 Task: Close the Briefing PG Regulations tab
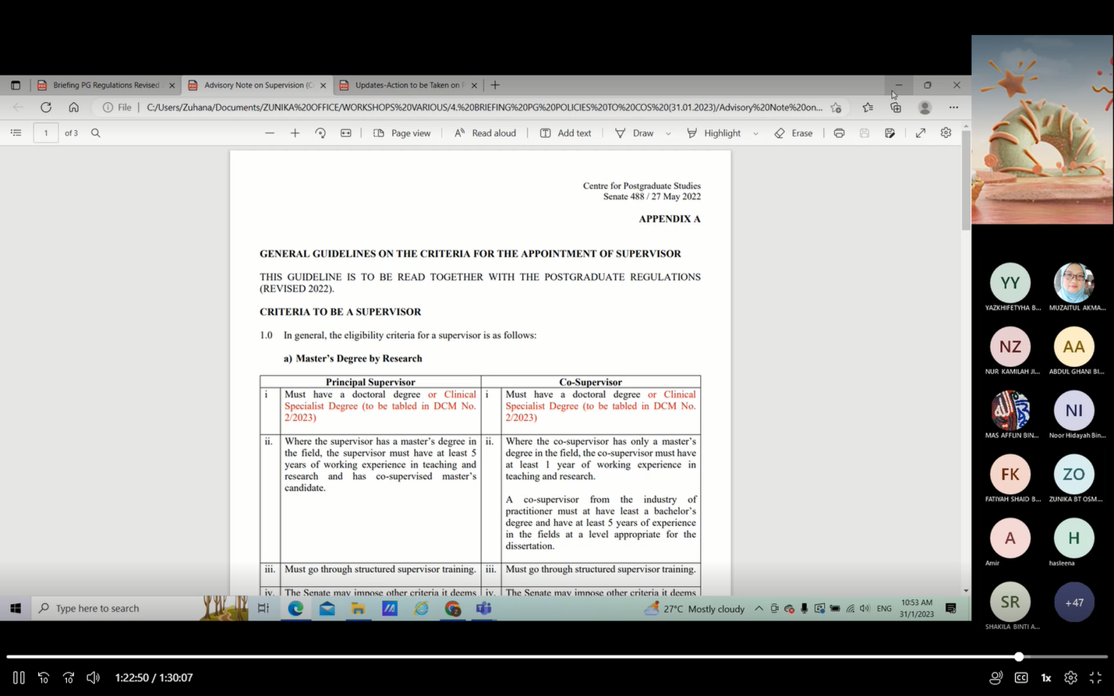(172, 85)
